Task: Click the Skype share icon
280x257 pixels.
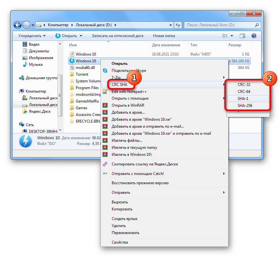Action: (x=105, y=71)
